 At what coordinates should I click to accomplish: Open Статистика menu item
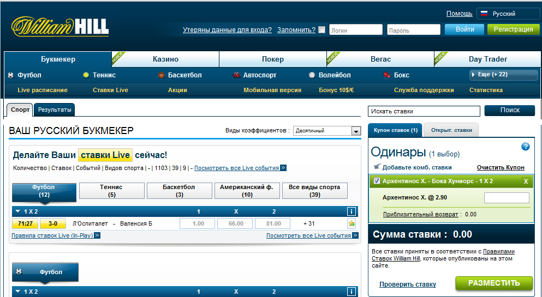pos(486,90)
